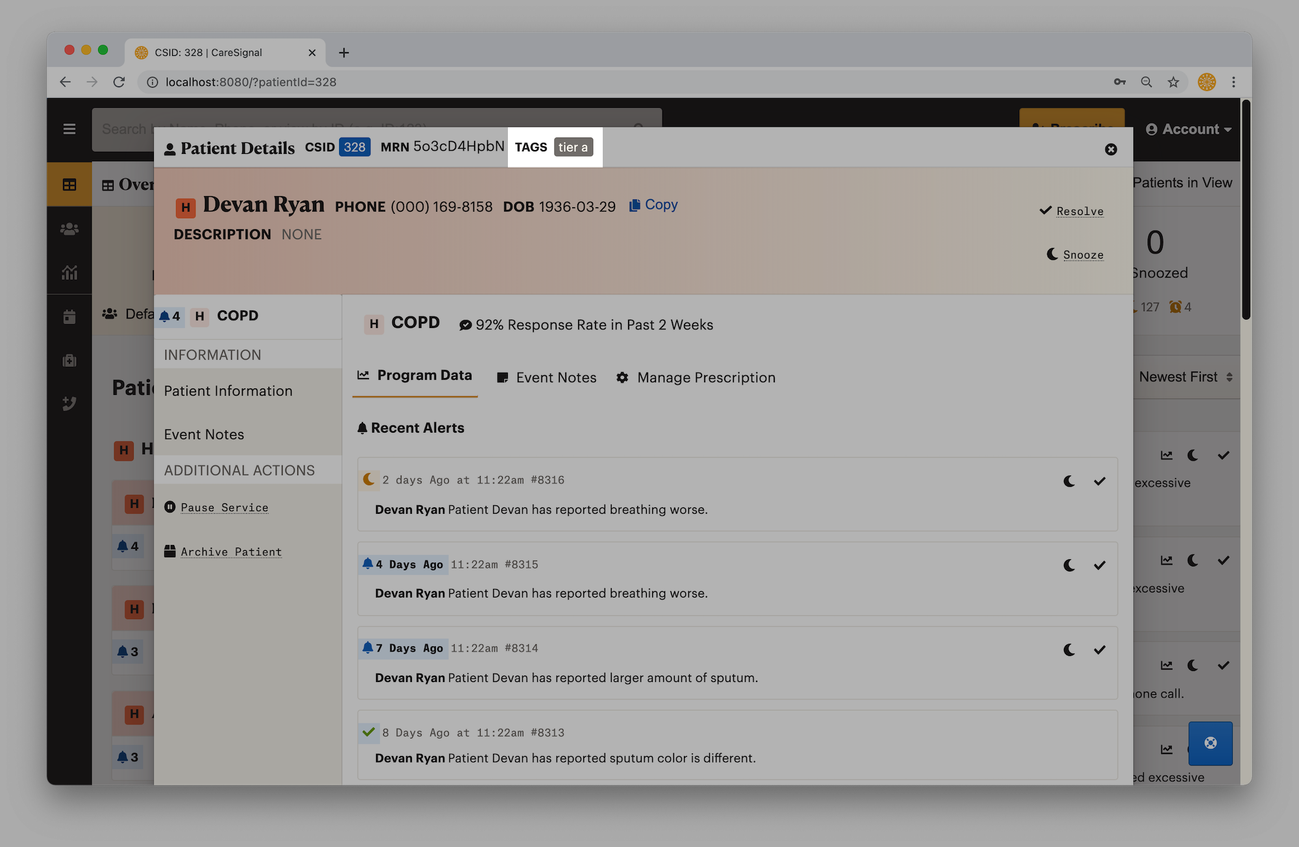The height and width of the screenshot is (847, 1299).
Task: Open the medical kit icon in sidebar
Action: 69,360
